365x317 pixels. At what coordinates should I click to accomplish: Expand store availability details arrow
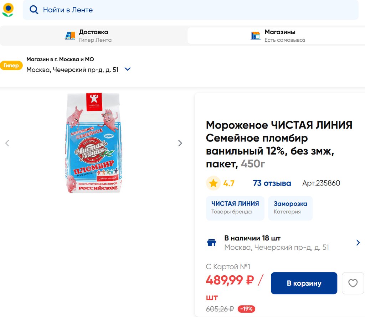pyautogui.click(x=358, y=243)
